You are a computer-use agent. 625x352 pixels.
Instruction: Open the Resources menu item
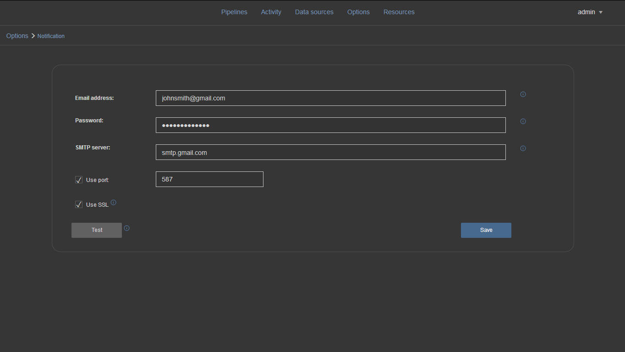(399, 12)
